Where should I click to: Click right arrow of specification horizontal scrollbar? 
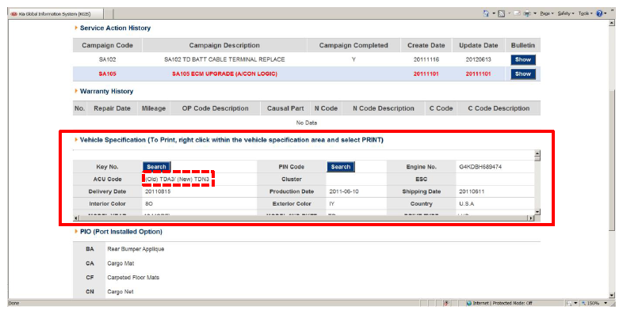click(530, 218)
